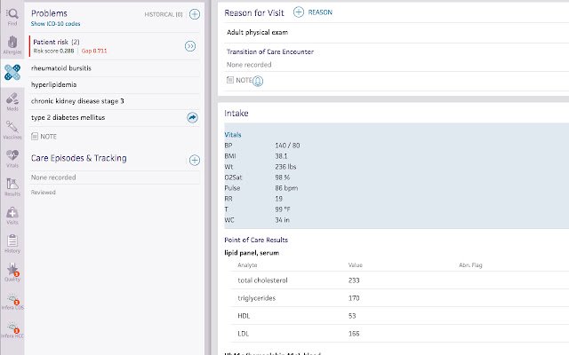
Task: Add a Reason for Visit plus icon
Action: point(299,12)
